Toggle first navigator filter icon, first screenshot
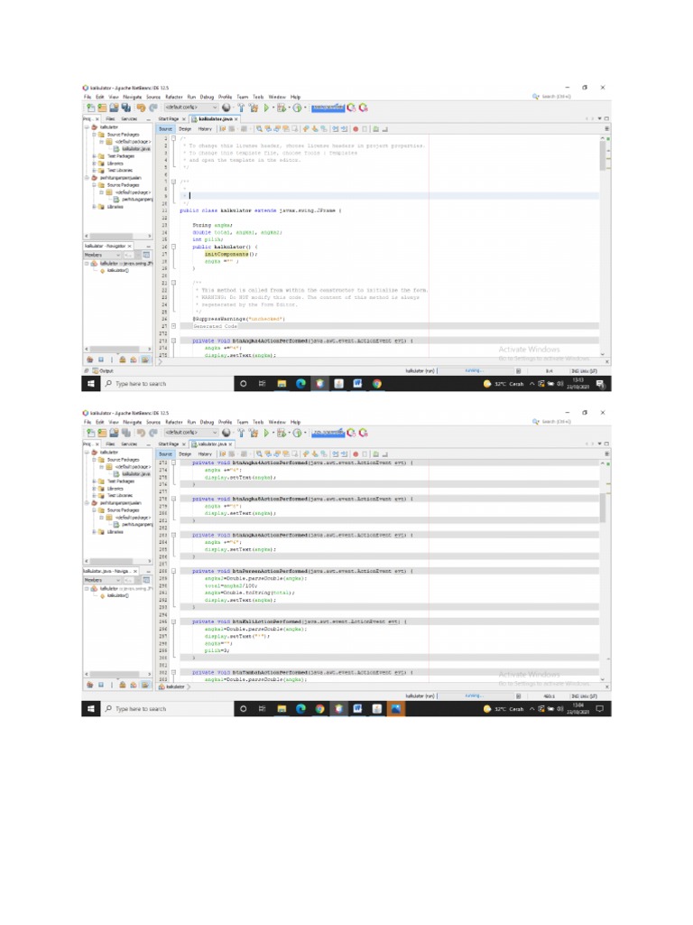 pos(89,360)
